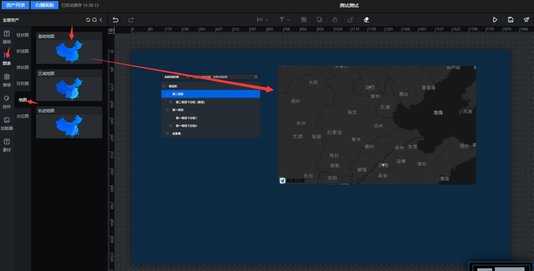This screenshot has height=271, width=534.
Task: Collapse the 根组织 tree node
Action: pyautogui.click(x=164, y=86)
